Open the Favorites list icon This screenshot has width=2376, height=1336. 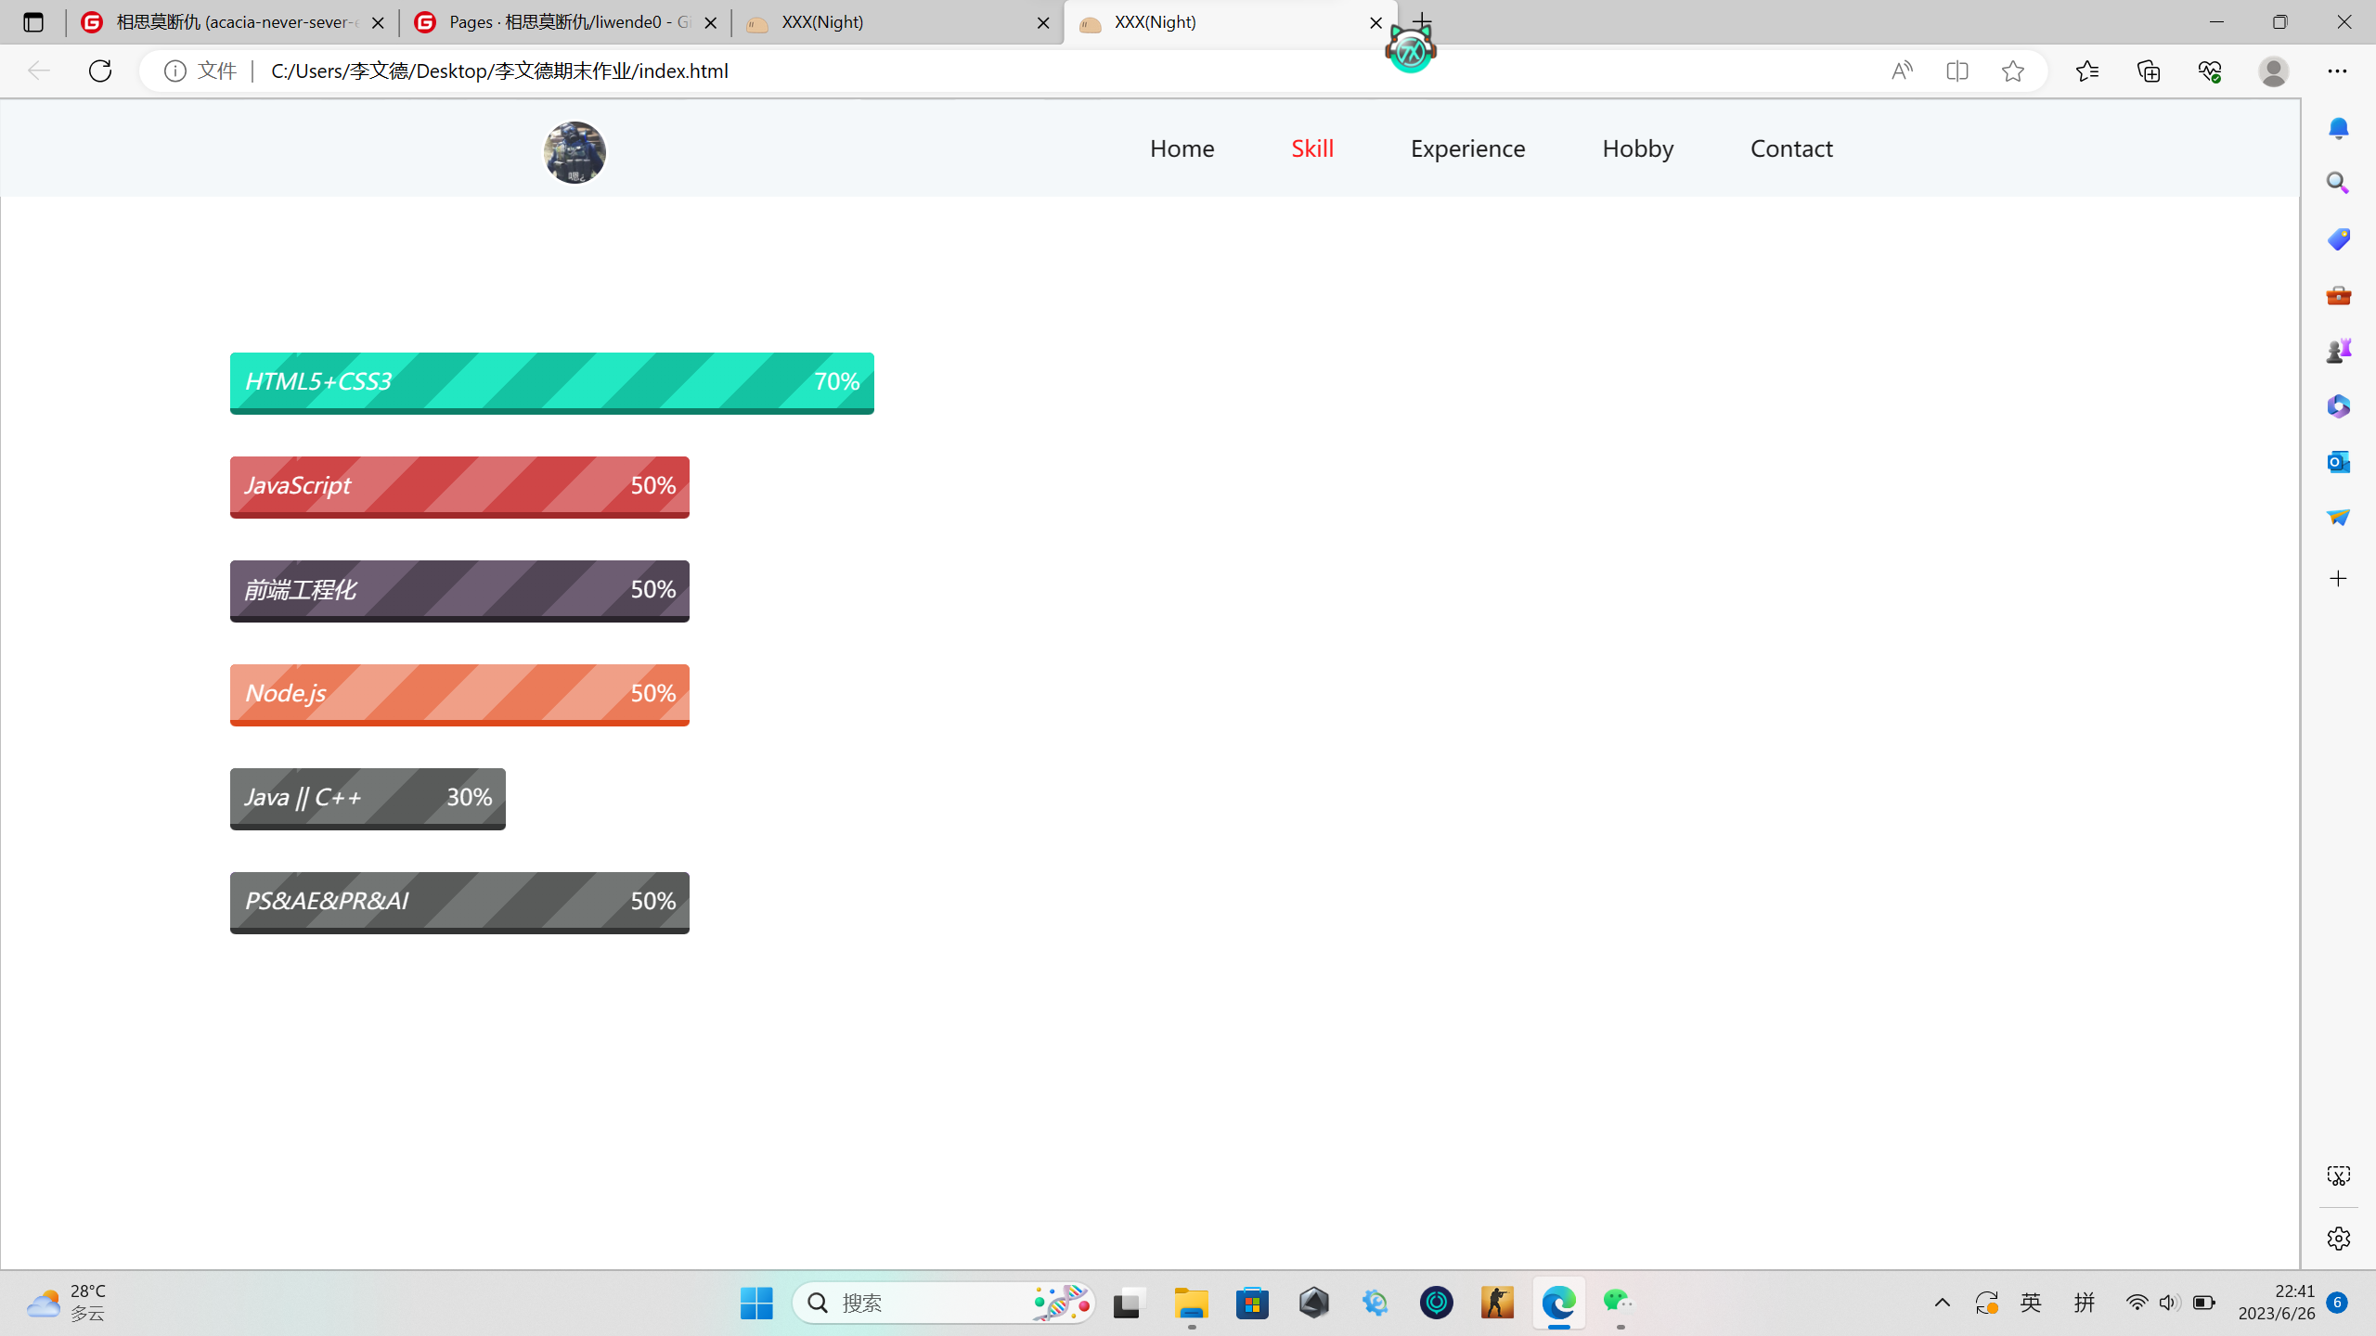[x=2087, y=71]
